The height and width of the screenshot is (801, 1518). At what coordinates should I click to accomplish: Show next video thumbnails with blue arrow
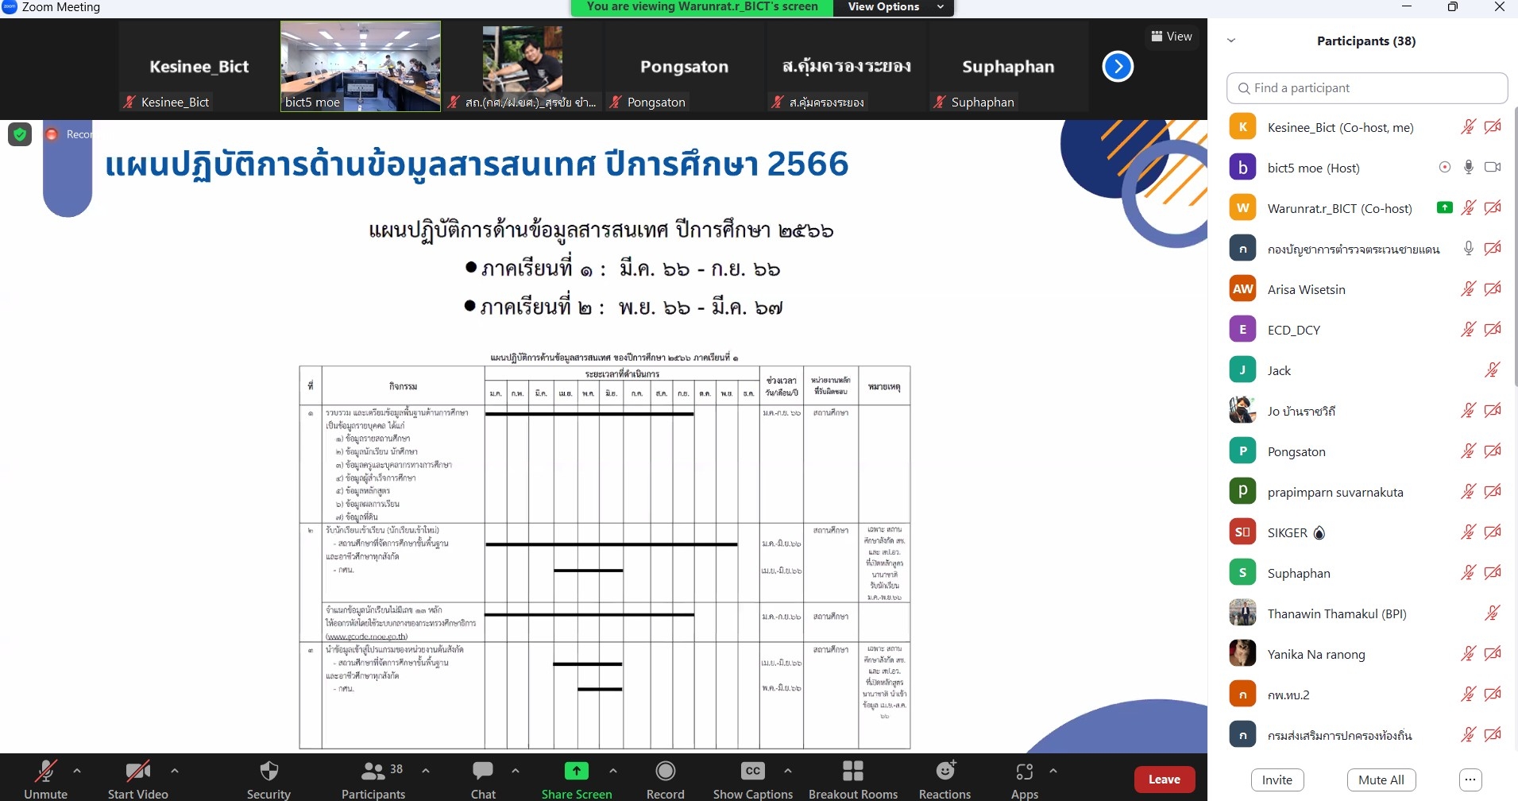(1118, 67)
